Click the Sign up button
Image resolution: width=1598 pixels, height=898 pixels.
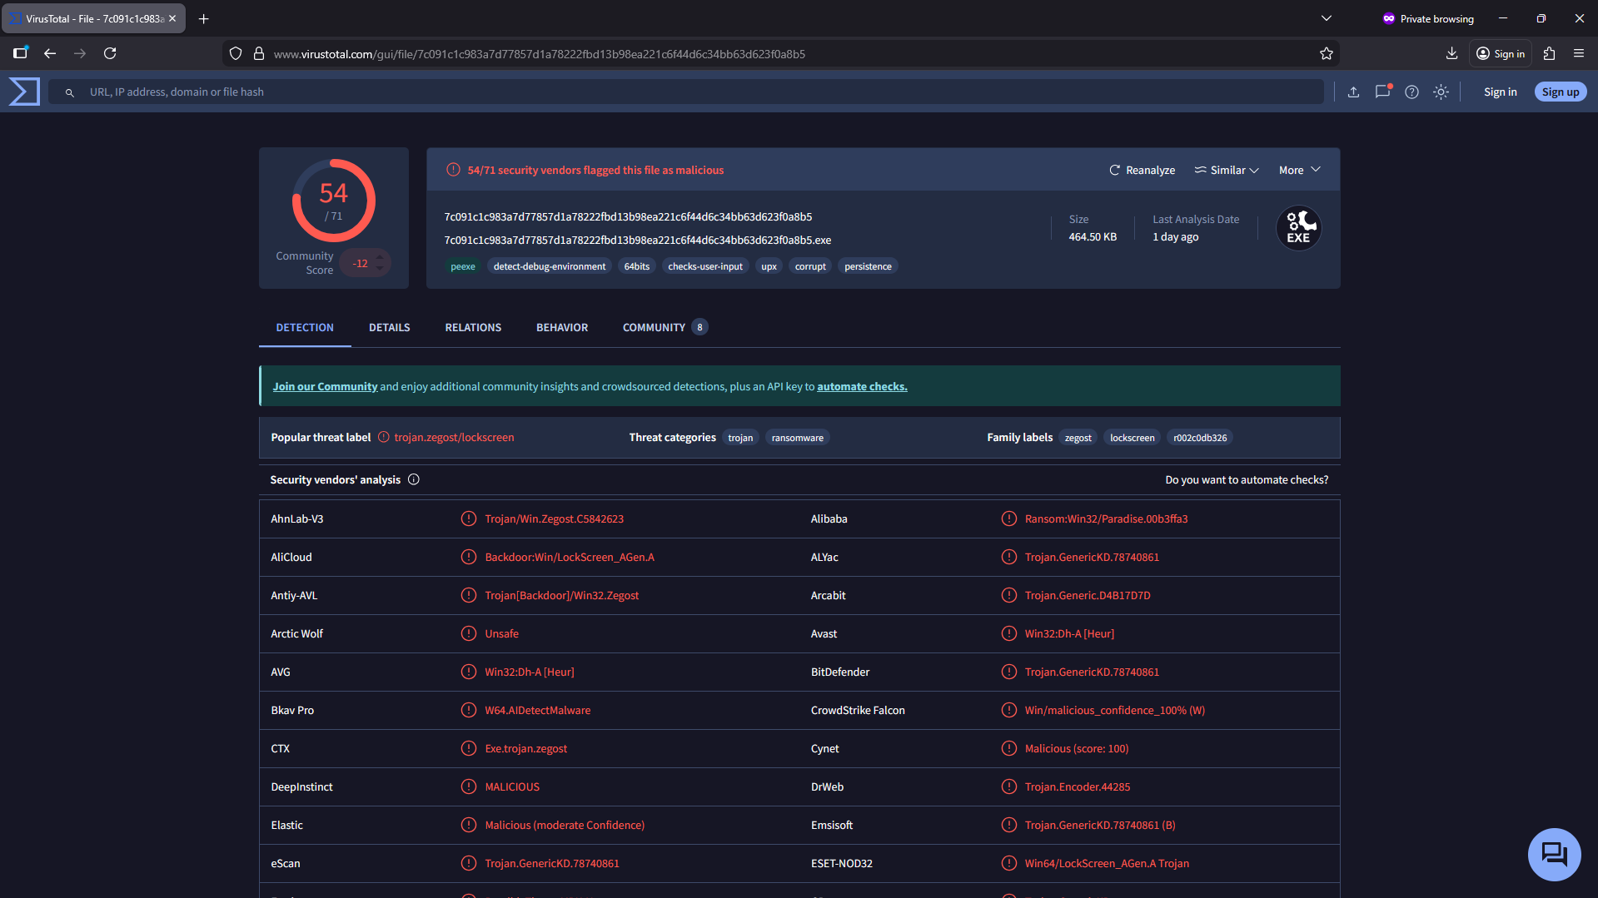tap(1560, 92)
